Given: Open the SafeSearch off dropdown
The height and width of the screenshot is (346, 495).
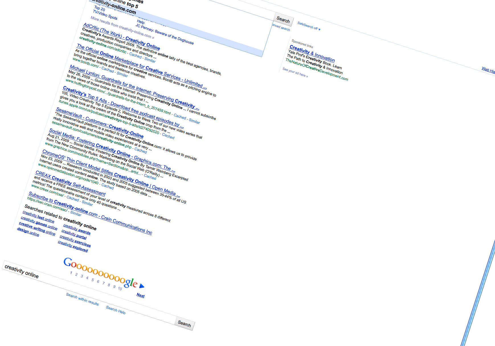Looking at the screenshot, I should coord(309,26).
